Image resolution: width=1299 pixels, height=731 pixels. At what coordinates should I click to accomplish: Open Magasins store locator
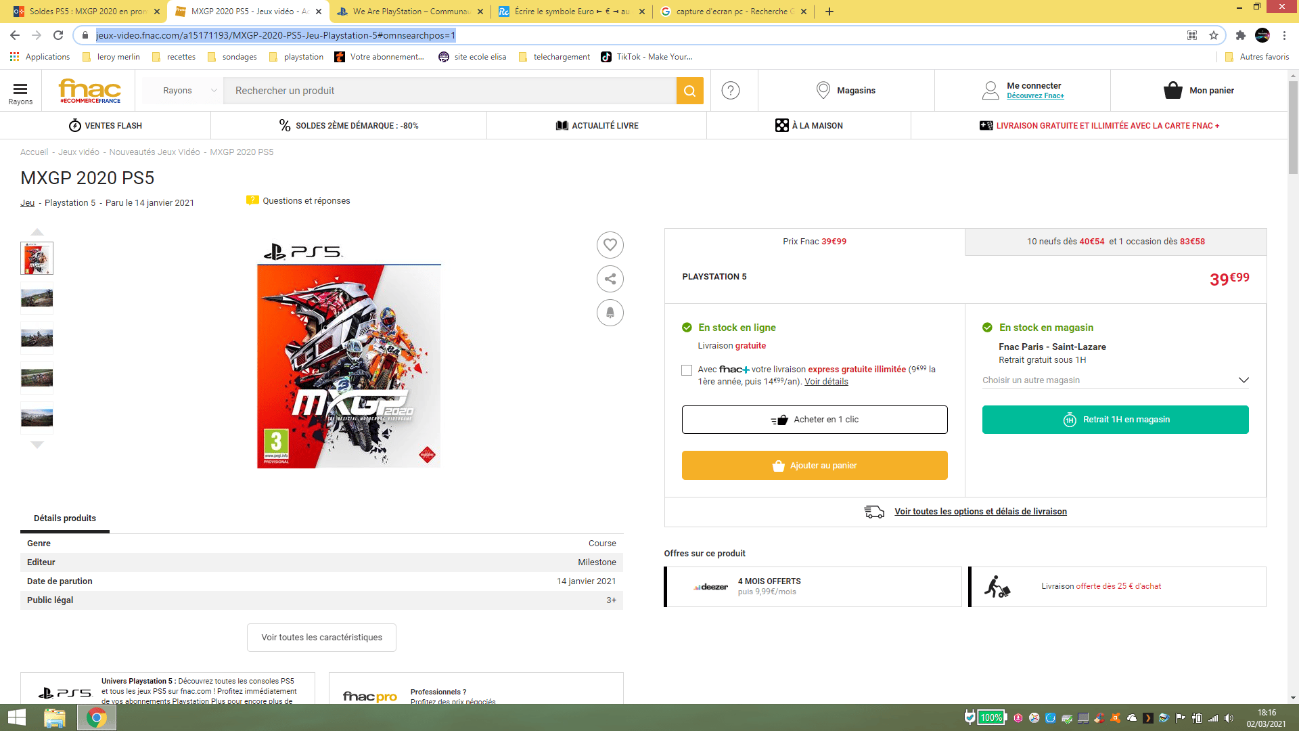(x=846, y=91)
